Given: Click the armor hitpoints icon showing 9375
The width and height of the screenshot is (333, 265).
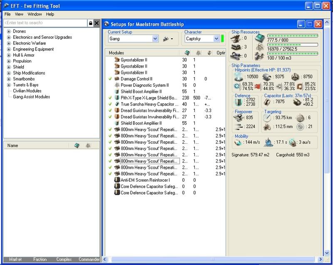Looking at the screenshot, I should 267,77.
